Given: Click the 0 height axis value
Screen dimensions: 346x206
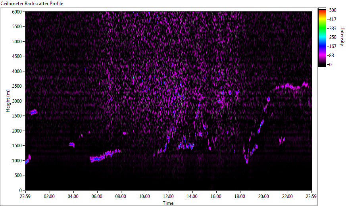Looking at the screenshot, I should tap(21, 191).
